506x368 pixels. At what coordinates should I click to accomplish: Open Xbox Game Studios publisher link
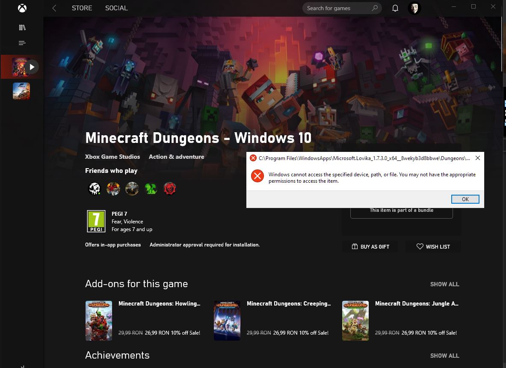point(112,157)
